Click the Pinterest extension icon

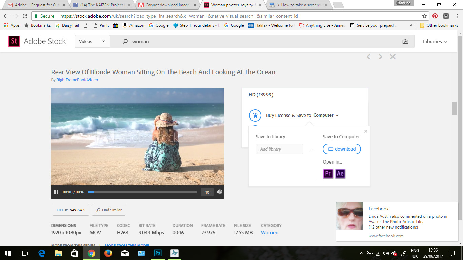click(435, 16)
